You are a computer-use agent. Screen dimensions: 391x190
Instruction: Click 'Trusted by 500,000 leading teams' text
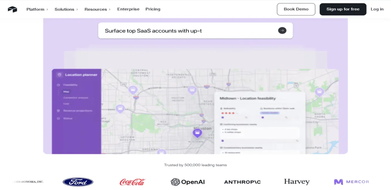pyautogui.click(x=195, y=165)
